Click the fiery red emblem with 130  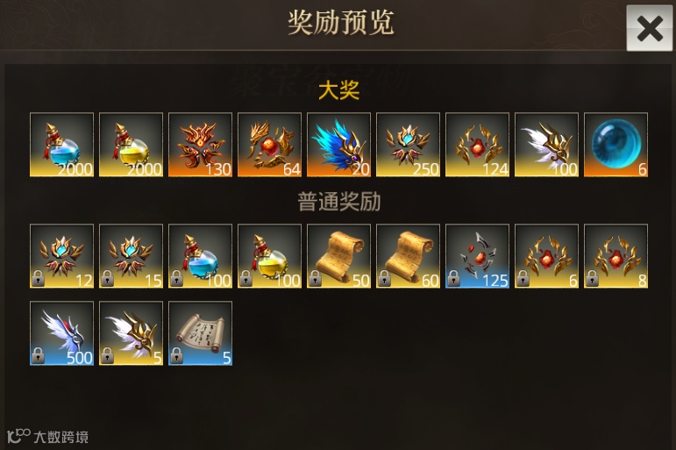[x=200, y=145]
